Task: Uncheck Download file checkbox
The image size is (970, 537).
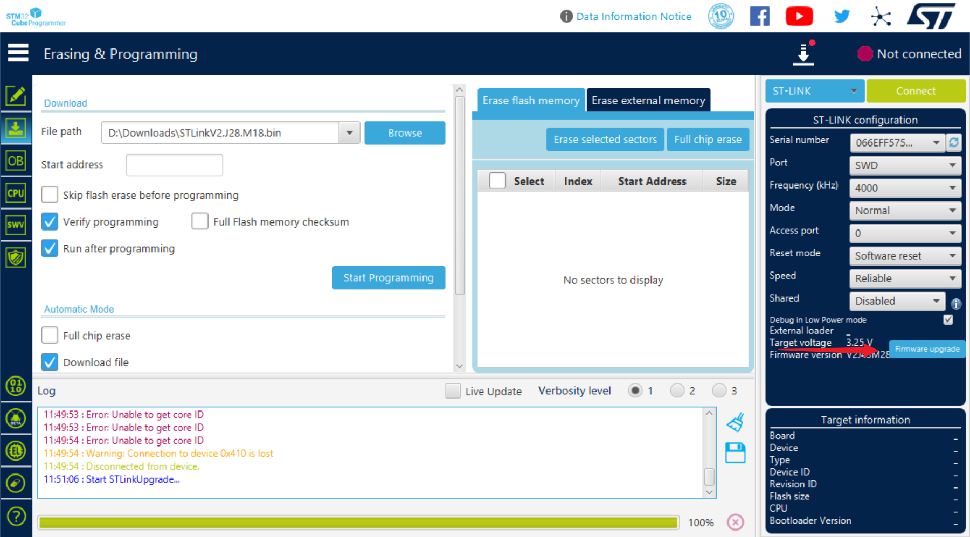Action: [50, 362]
